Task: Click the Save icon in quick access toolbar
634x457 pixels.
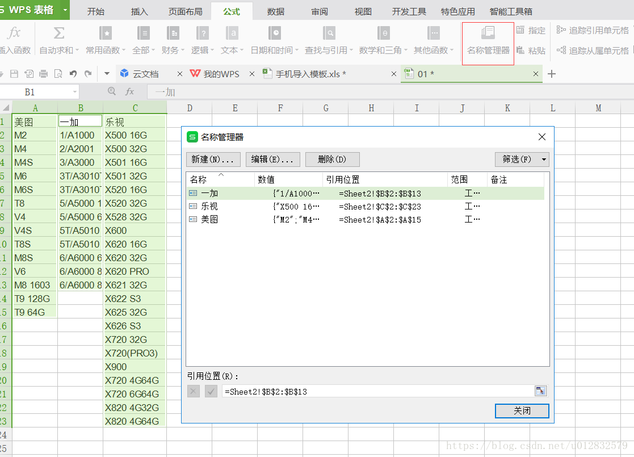Action: tap(14, 74)
